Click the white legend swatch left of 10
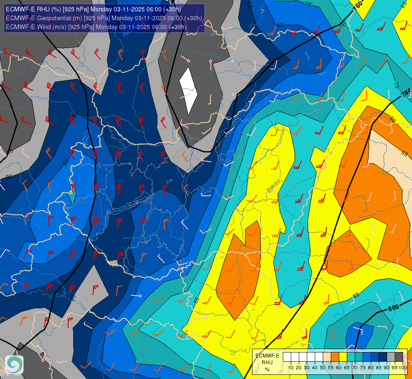 click(287, 357)
